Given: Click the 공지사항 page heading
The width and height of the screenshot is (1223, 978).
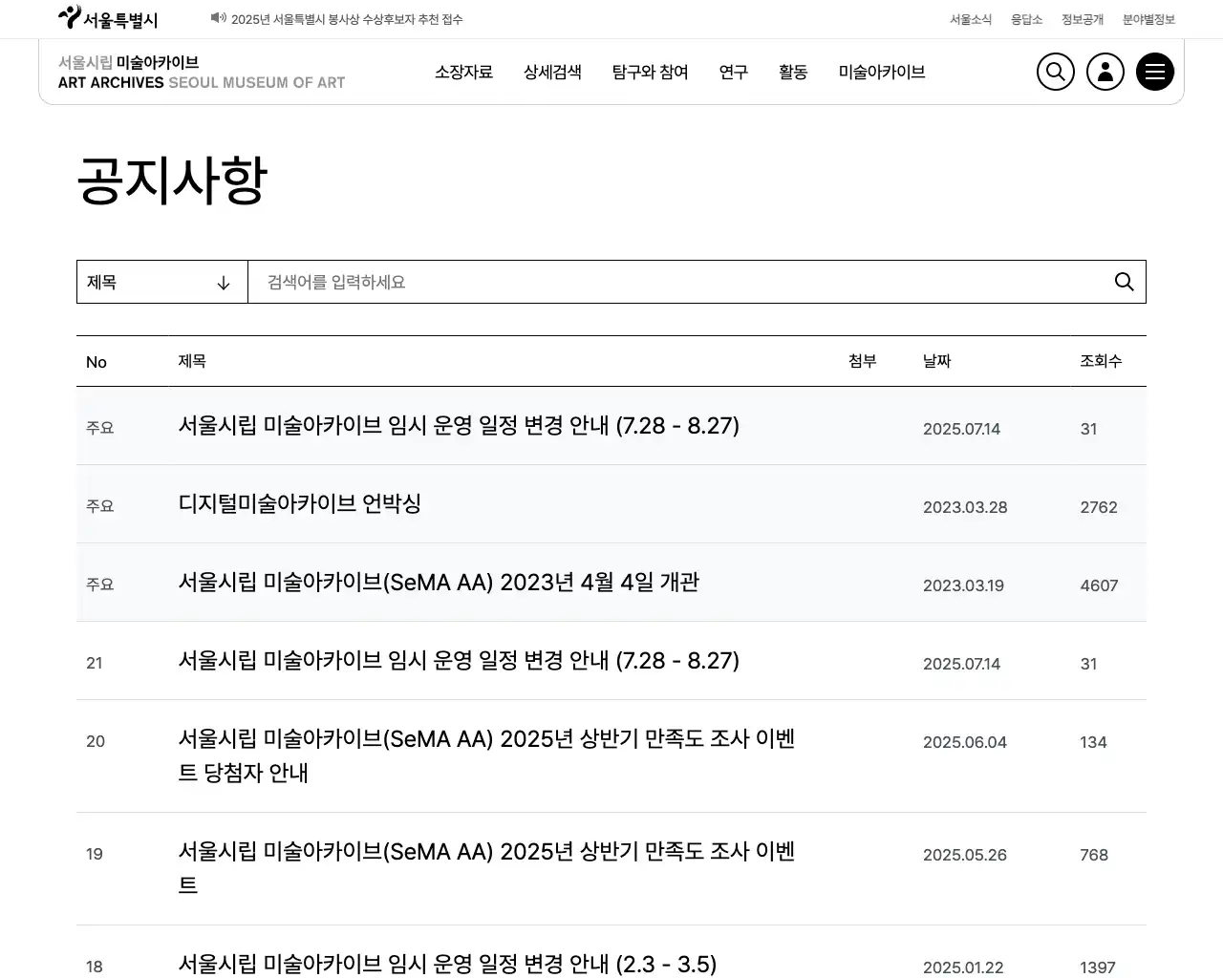Looking at the screenshot, I should coord(172,181).
